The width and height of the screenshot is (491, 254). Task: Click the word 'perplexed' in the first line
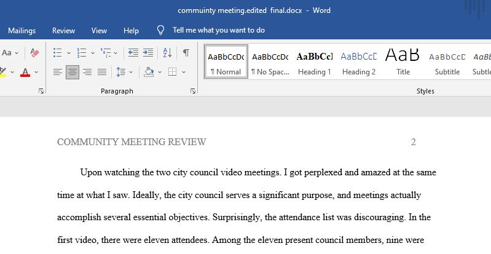(x=323, y=172)
